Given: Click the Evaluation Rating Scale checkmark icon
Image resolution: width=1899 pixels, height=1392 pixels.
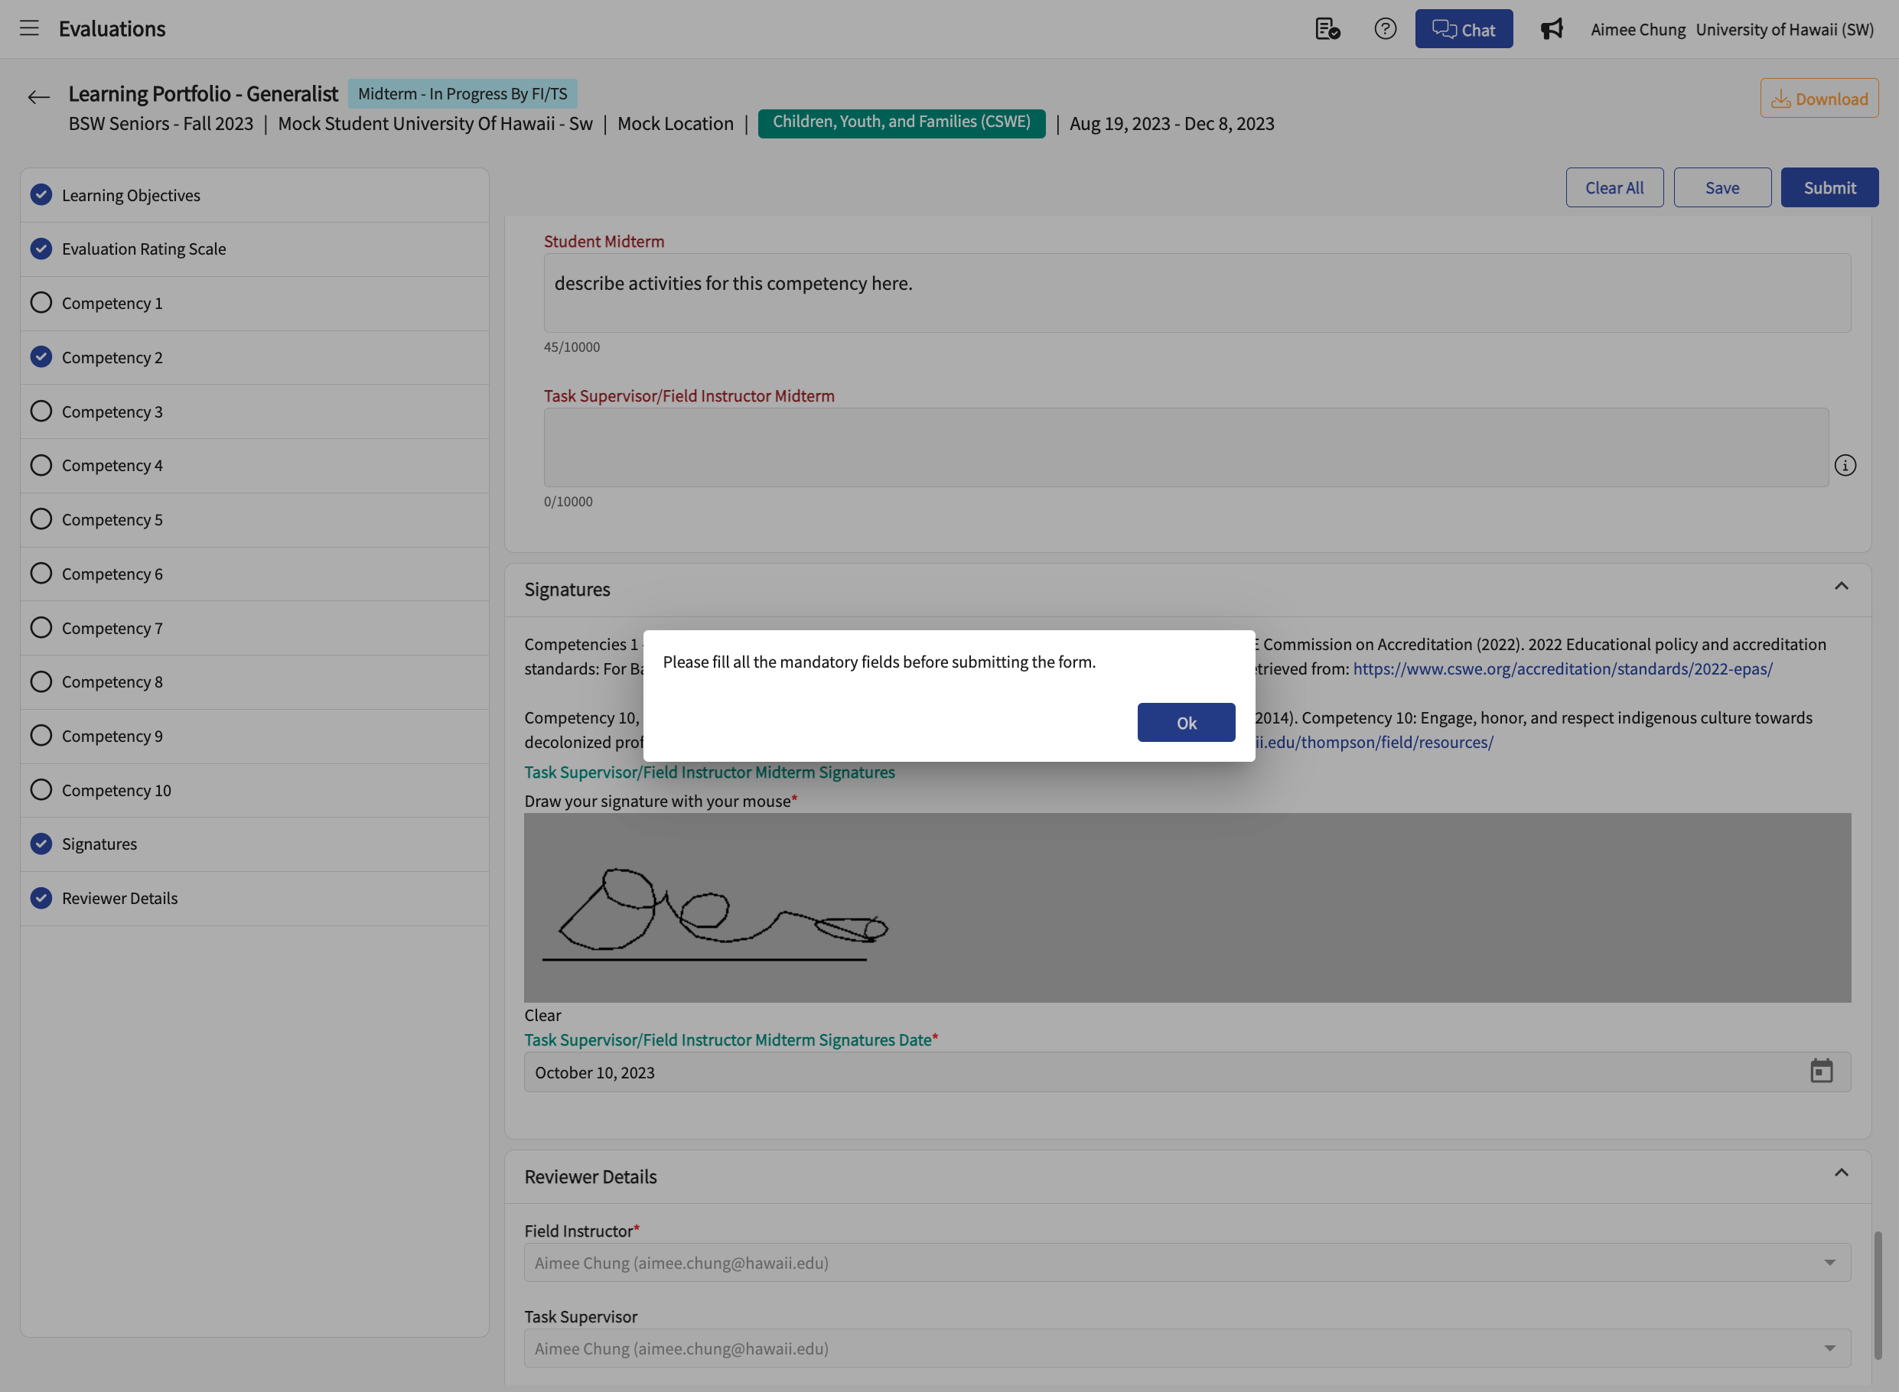Looking at the screenshot, I should (41, 249).
